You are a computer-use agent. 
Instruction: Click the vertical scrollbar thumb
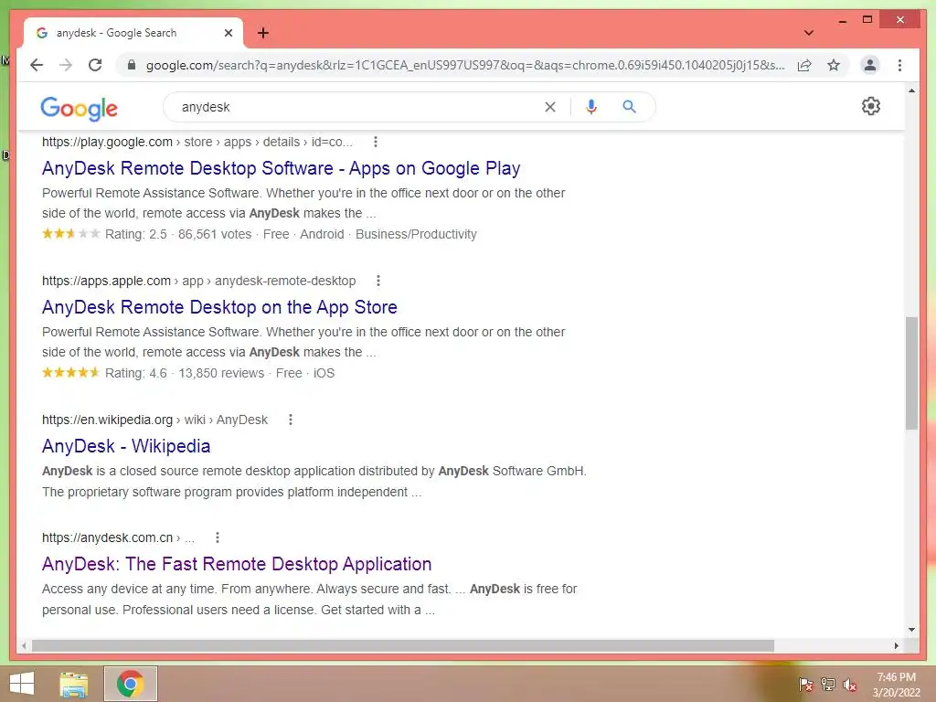[911, 373]
